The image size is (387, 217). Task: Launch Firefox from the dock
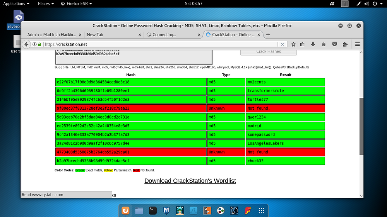[125, 210]
